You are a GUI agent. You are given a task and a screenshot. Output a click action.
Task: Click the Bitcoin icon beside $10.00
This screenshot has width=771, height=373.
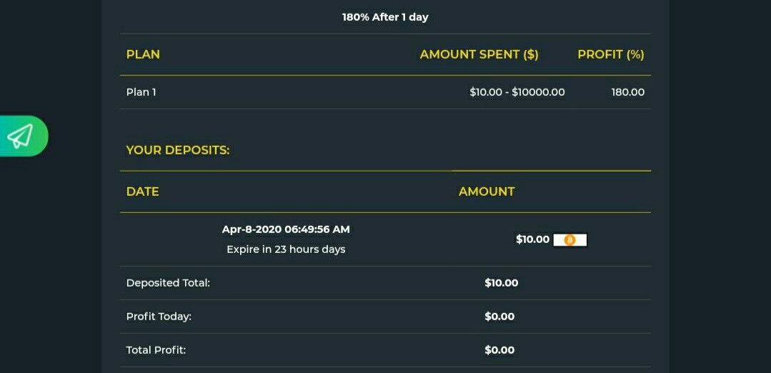click(570, 240)
